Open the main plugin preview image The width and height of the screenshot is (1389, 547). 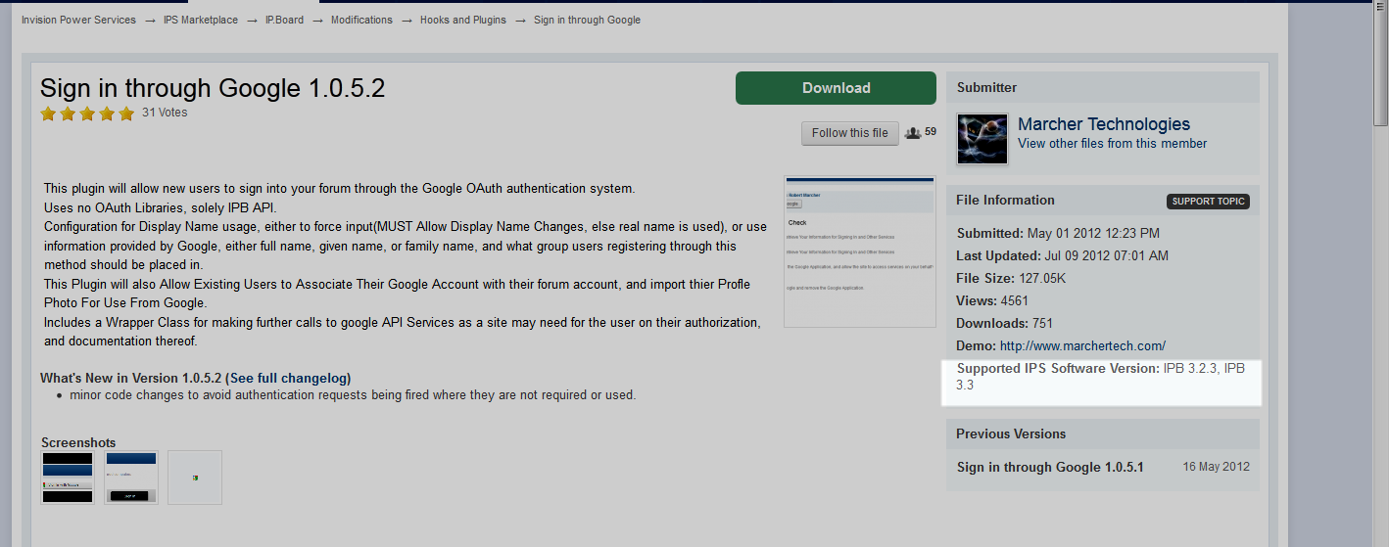point(860,251)
